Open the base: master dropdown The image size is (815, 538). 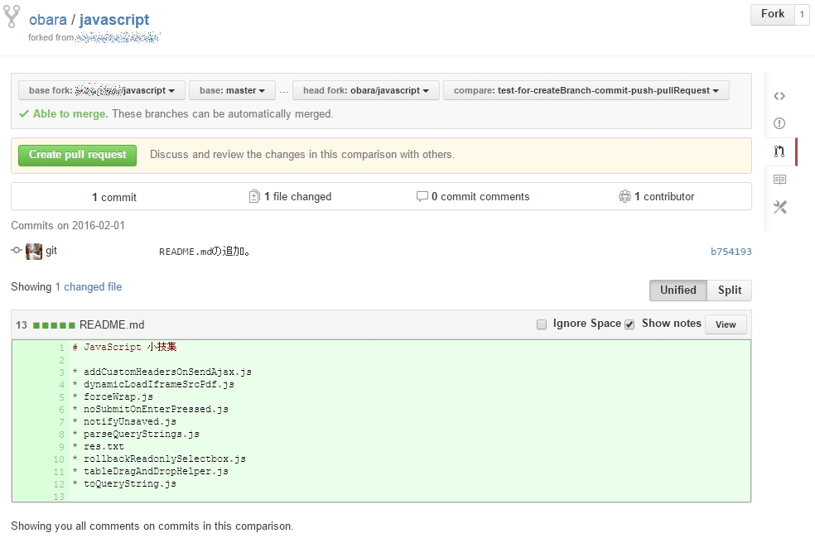pyautogui.click(x=233, y=90)
